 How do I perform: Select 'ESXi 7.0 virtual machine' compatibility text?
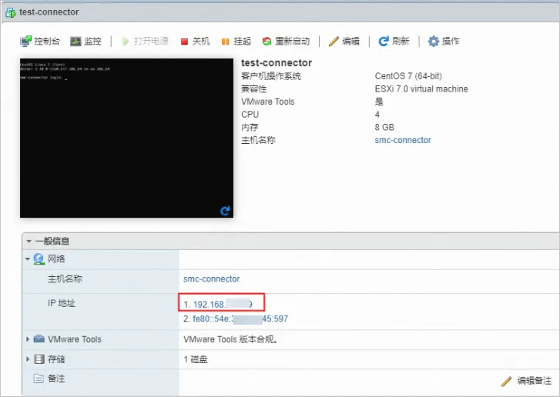click(421, 88)
